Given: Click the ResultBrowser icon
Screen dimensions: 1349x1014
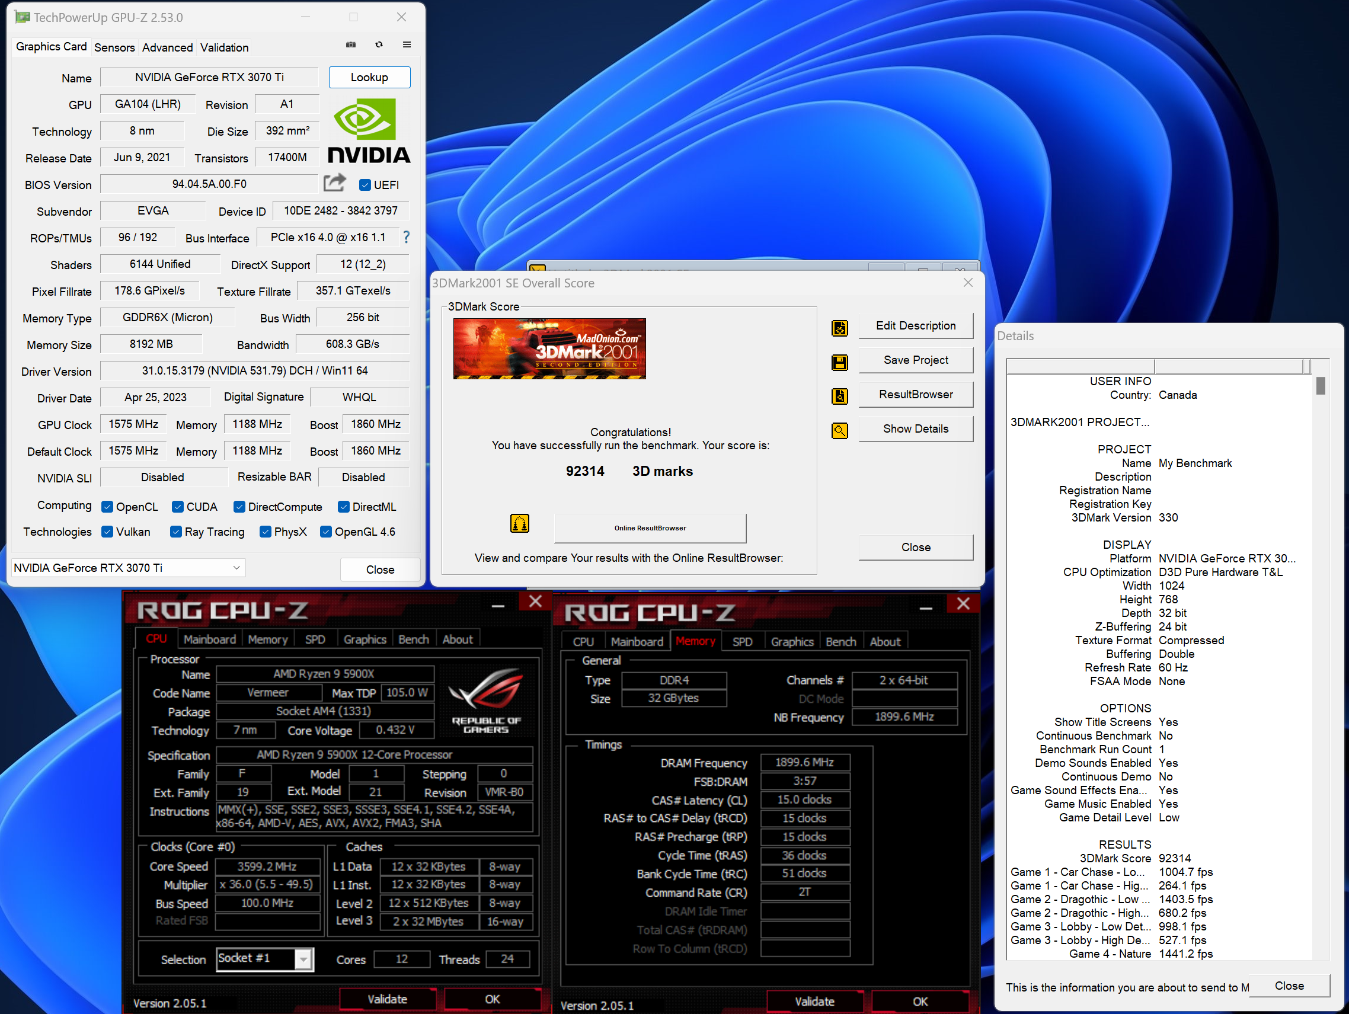Looking at the screenshot, I should coord(840,396).
